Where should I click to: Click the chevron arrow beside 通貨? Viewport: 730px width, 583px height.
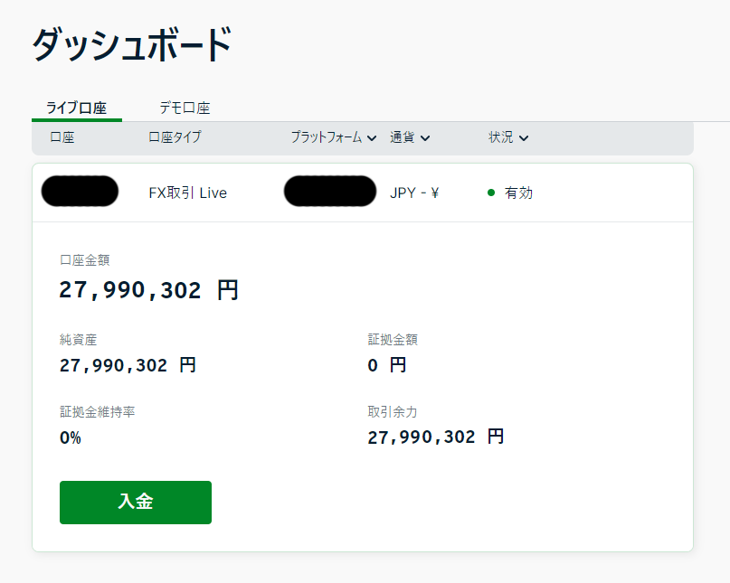[425, 138]
